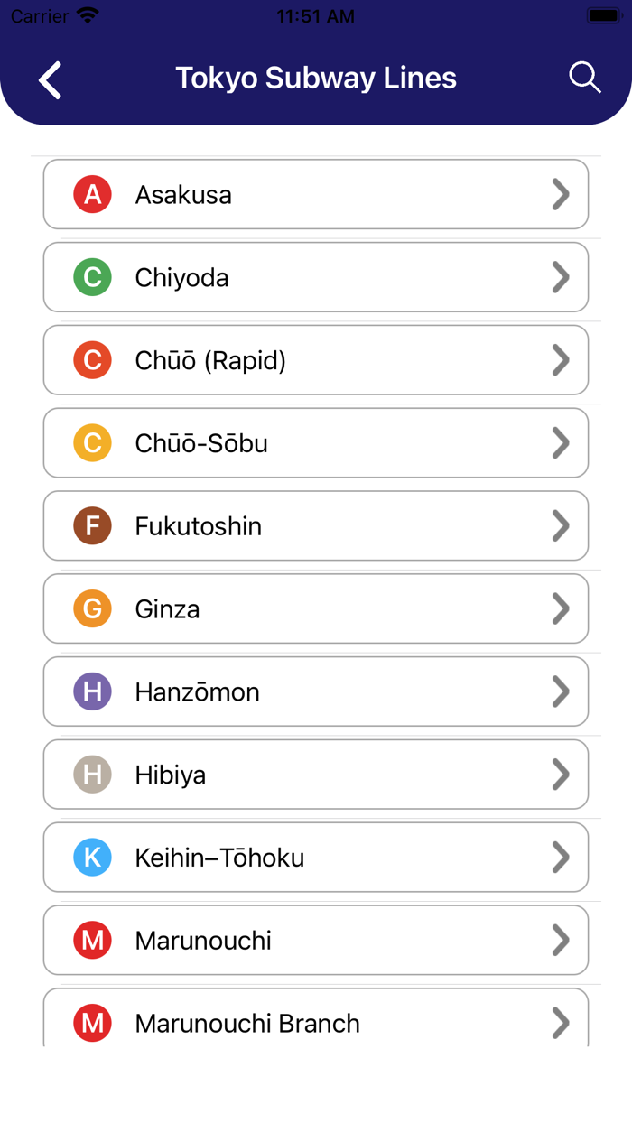Tap the red Marunouchi line badge
This screenshot has width=632, height=1123.
click(x=92, y=940)
